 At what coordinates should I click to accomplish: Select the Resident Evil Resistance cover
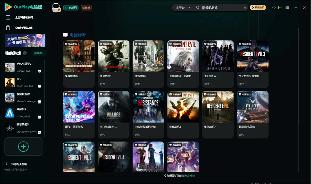pos(148,107)
